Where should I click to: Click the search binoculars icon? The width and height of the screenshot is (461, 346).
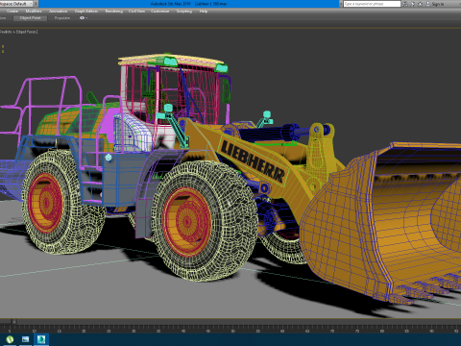405,4
